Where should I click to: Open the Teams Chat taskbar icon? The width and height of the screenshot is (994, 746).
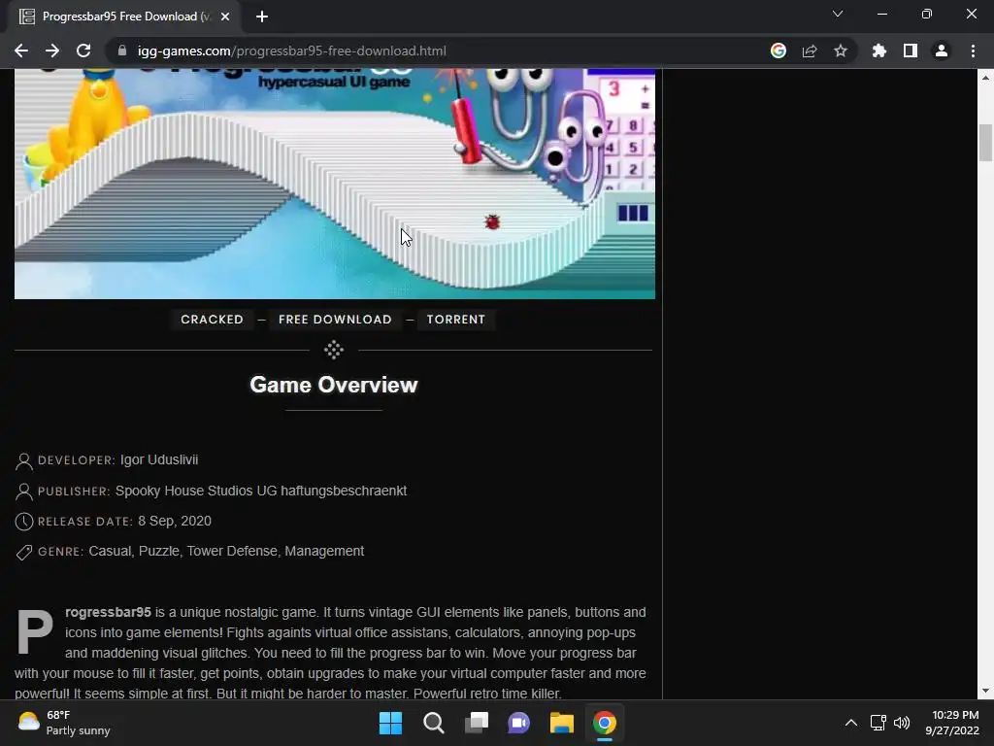(519, 723)
